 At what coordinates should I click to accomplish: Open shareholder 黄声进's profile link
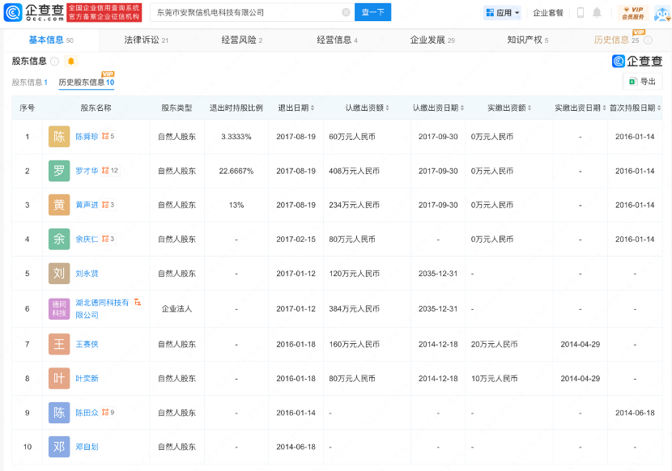click(87, 205)
